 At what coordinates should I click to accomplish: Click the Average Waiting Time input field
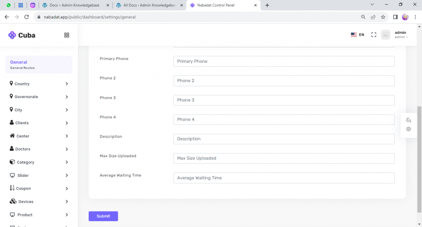tap(284, 178)
